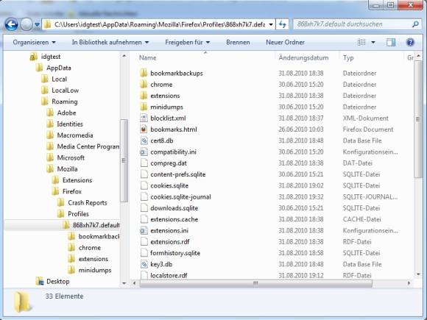427x320 pixels.
Task: Click the search magnifier icon
Action: (415, 24)
